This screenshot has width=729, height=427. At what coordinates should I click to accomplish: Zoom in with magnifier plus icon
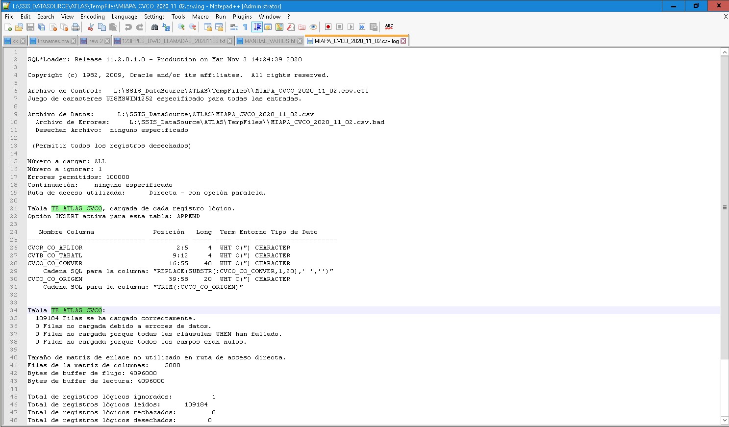pos(181,27)
